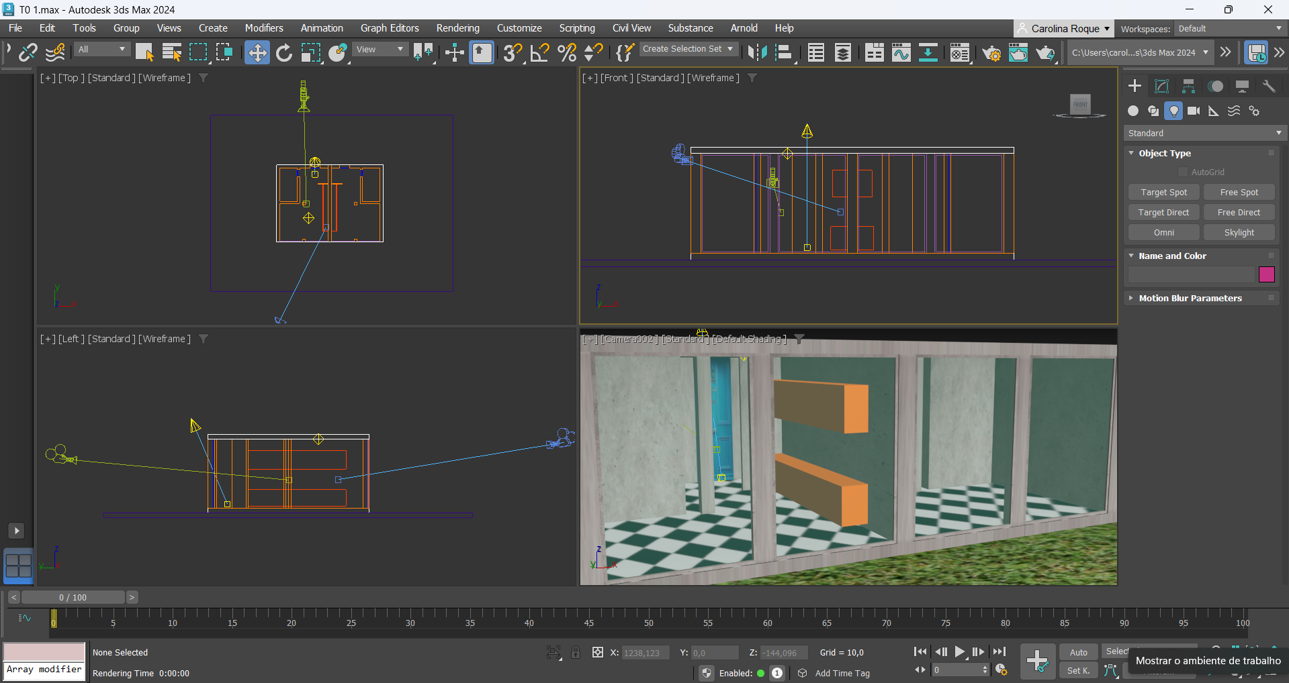Open the Standard light type dropdown
Screen dimensions: 1289x683
[1205, 133]
